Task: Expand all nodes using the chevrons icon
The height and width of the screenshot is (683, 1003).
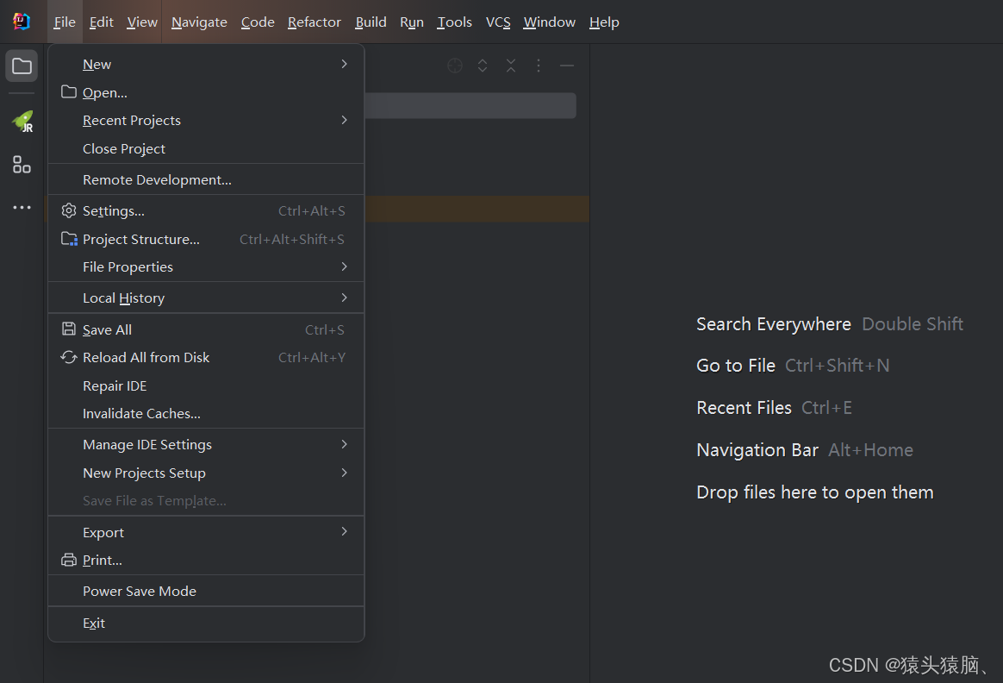Action: (x=482, y=65)
